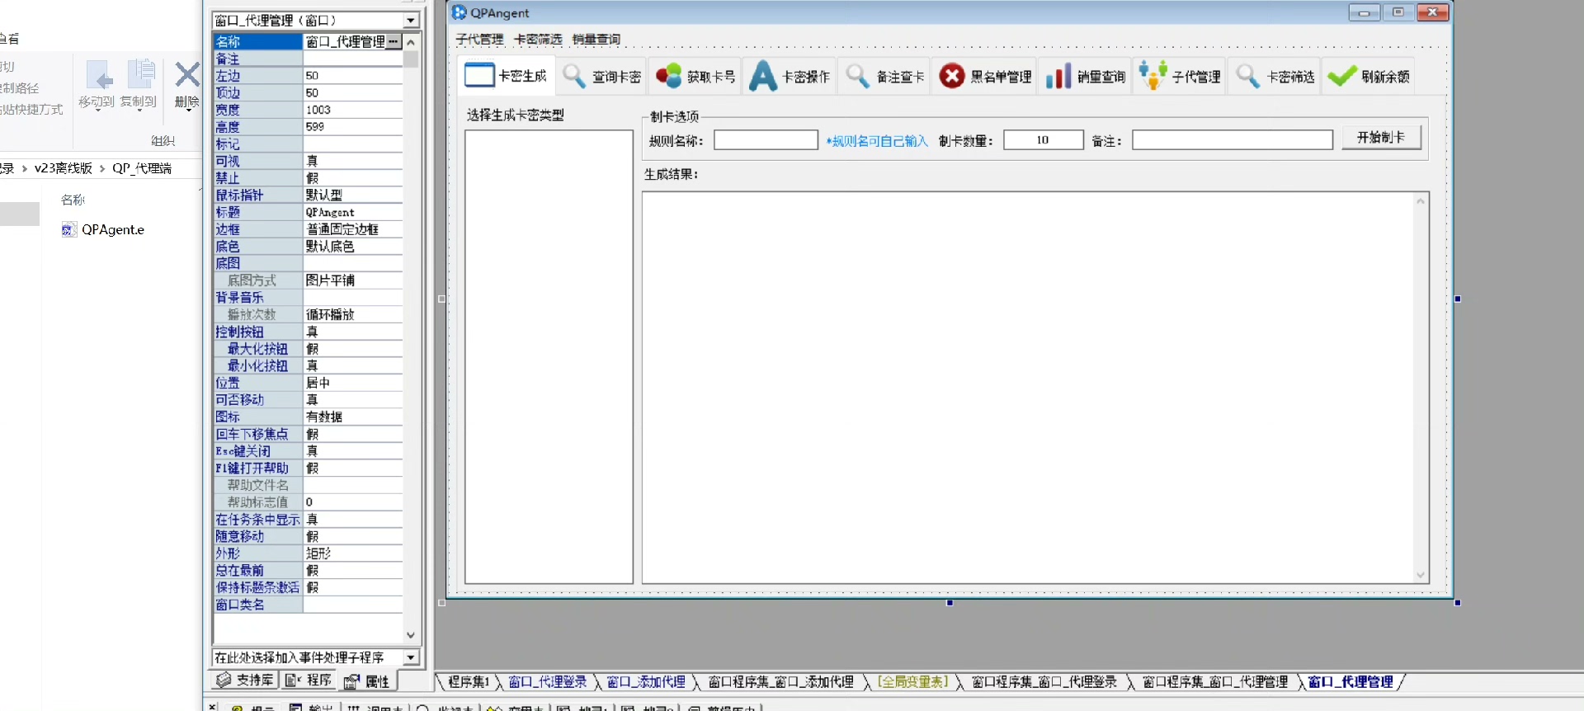
Task: Click the 删除 X icon in Explorer
Action: click(x=187, y=75)
